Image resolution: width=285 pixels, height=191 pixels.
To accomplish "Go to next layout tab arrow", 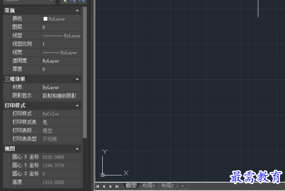I will pyautogui.click(x=111, y=186).
